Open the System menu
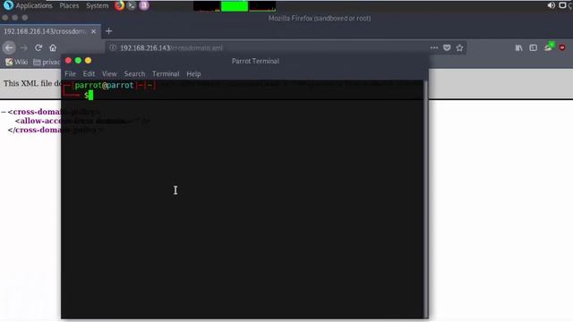The image size is (573, 322). (98, 6)
